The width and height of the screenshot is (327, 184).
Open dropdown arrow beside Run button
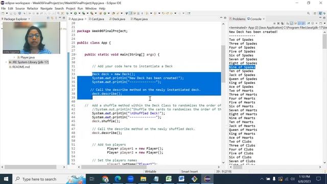[x=80, y=13]
